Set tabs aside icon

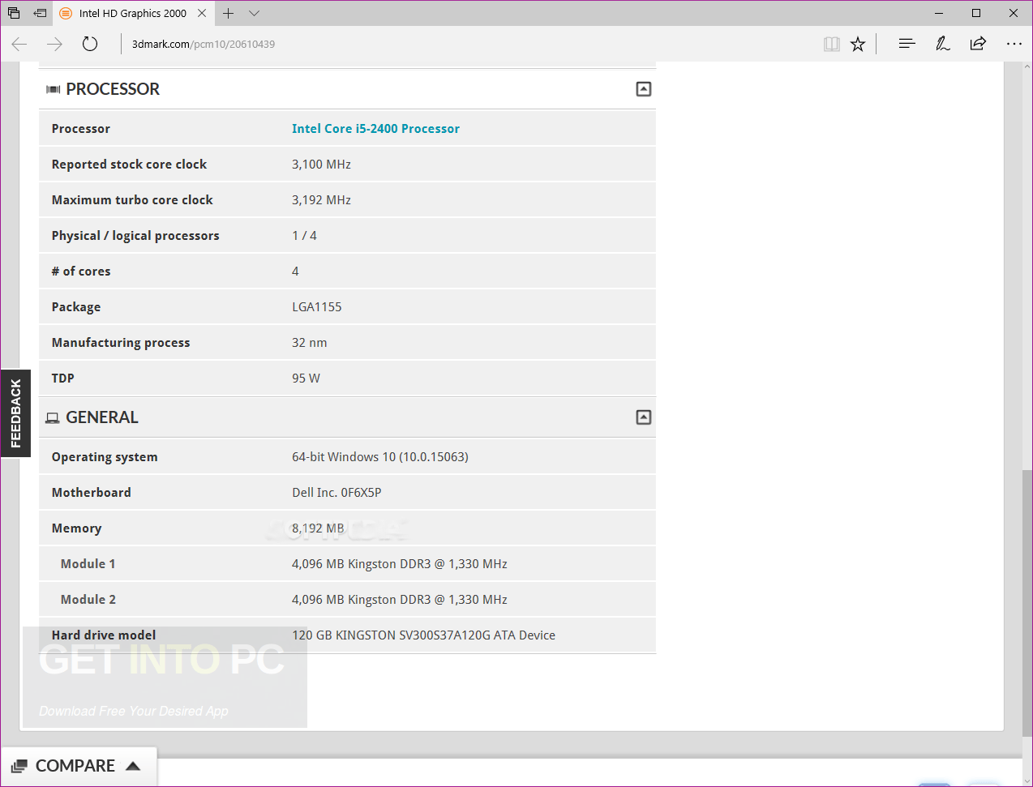pos(40,13)
